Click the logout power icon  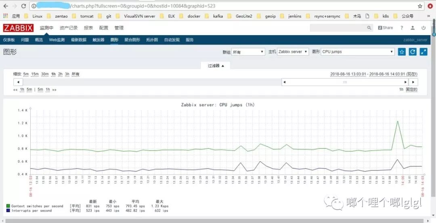423,28
